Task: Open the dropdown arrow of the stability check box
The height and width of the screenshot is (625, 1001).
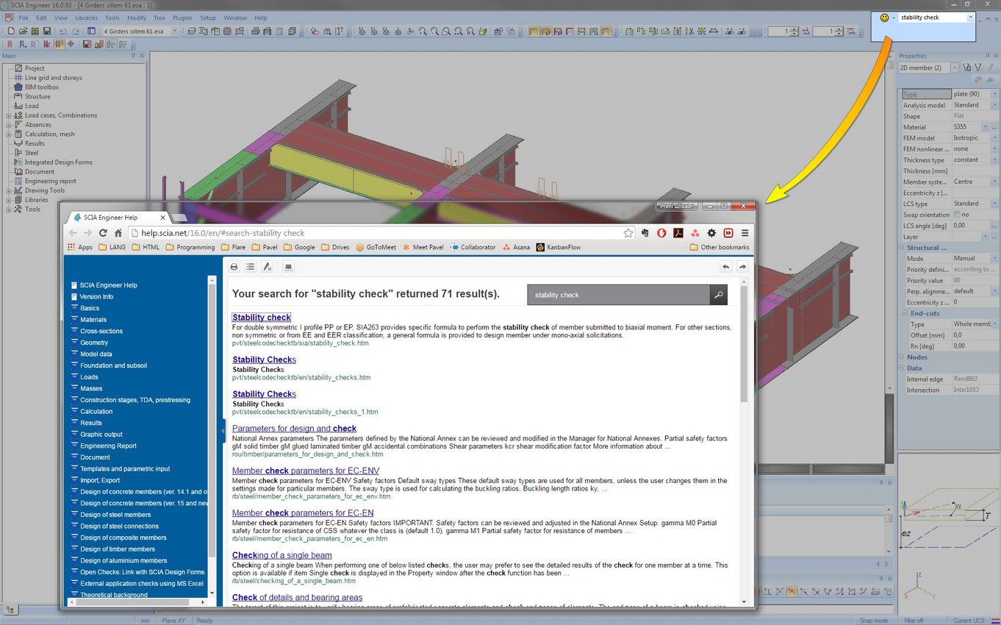Action: pos(970,18)
